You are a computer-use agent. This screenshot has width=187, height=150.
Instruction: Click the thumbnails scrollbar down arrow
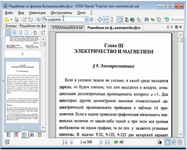43,128
